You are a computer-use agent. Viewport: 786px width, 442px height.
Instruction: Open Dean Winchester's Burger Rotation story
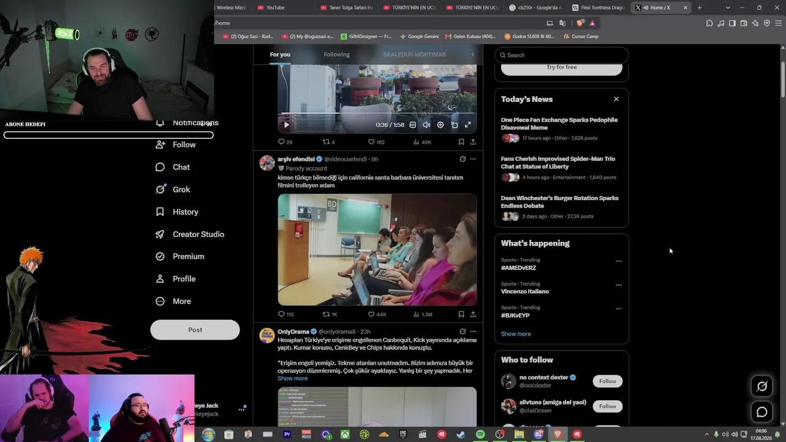pyautogui.click(x=561, y=207)
